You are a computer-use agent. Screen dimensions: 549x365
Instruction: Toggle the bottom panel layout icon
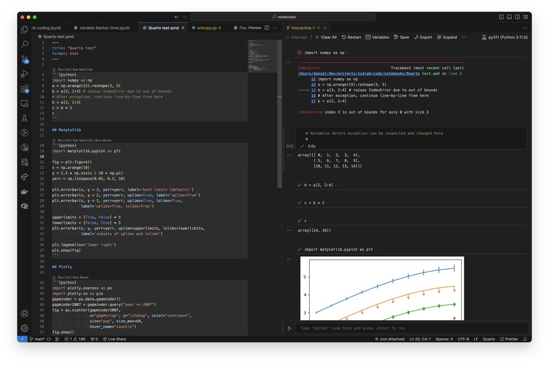click(x=510, y=17)
